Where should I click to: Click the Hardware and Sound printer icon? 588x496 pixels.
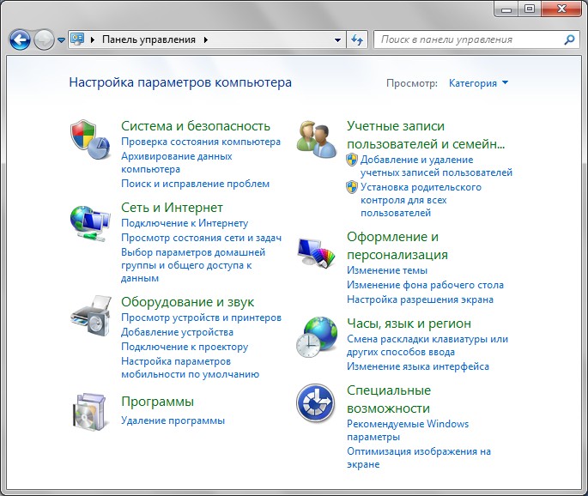(x=91, y=316)
